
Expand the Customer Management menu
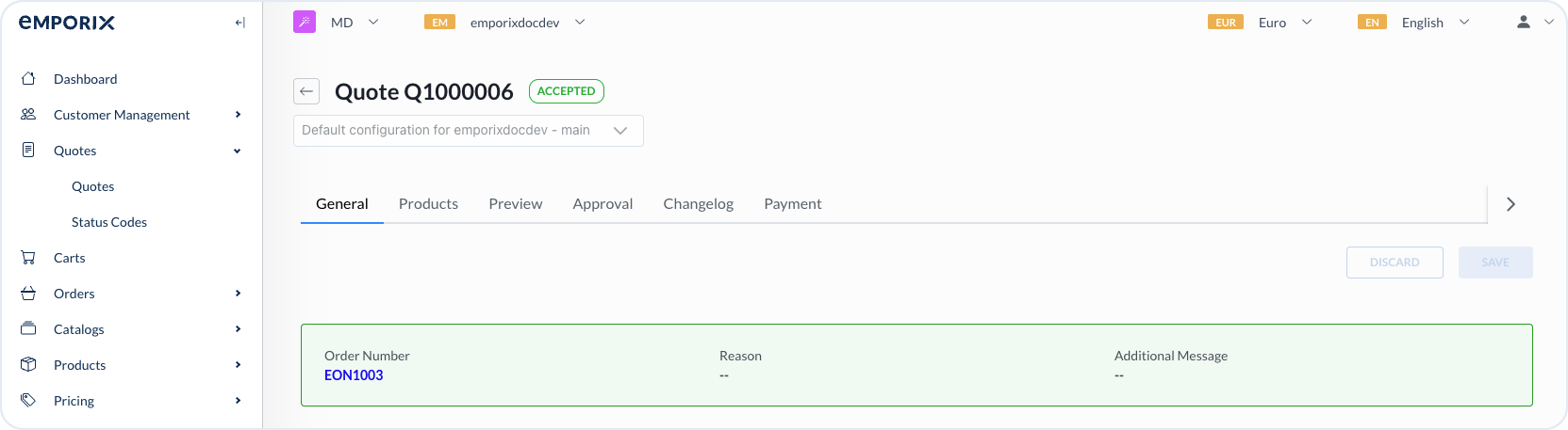coord(238,115)
